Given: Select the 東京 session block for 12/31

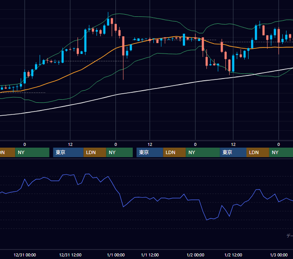Looking at the screenshot, I should click(x=68, y=152).
